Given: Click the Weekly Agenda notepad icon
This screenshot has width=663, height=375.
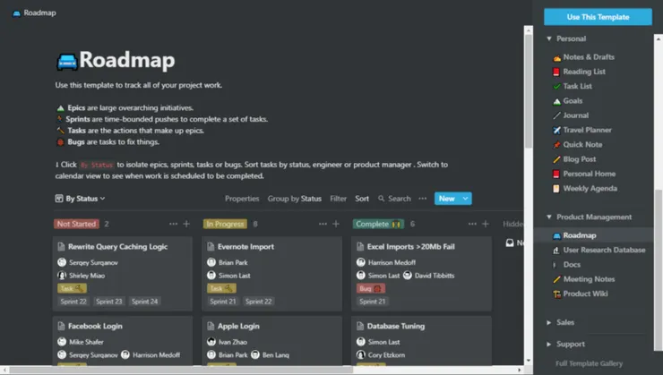Looking at the screenshot, I should pos(556,188).
